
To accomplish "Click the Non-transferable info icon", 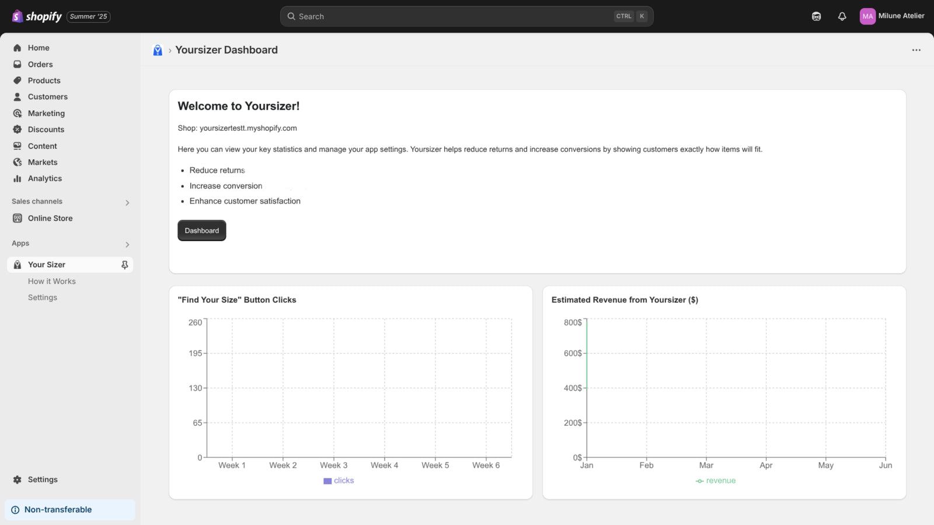I will tap(15, 510).
